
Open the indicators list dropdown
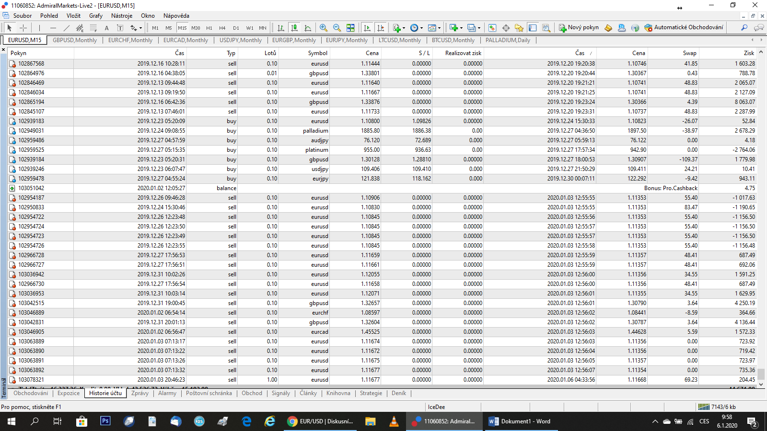399,28
